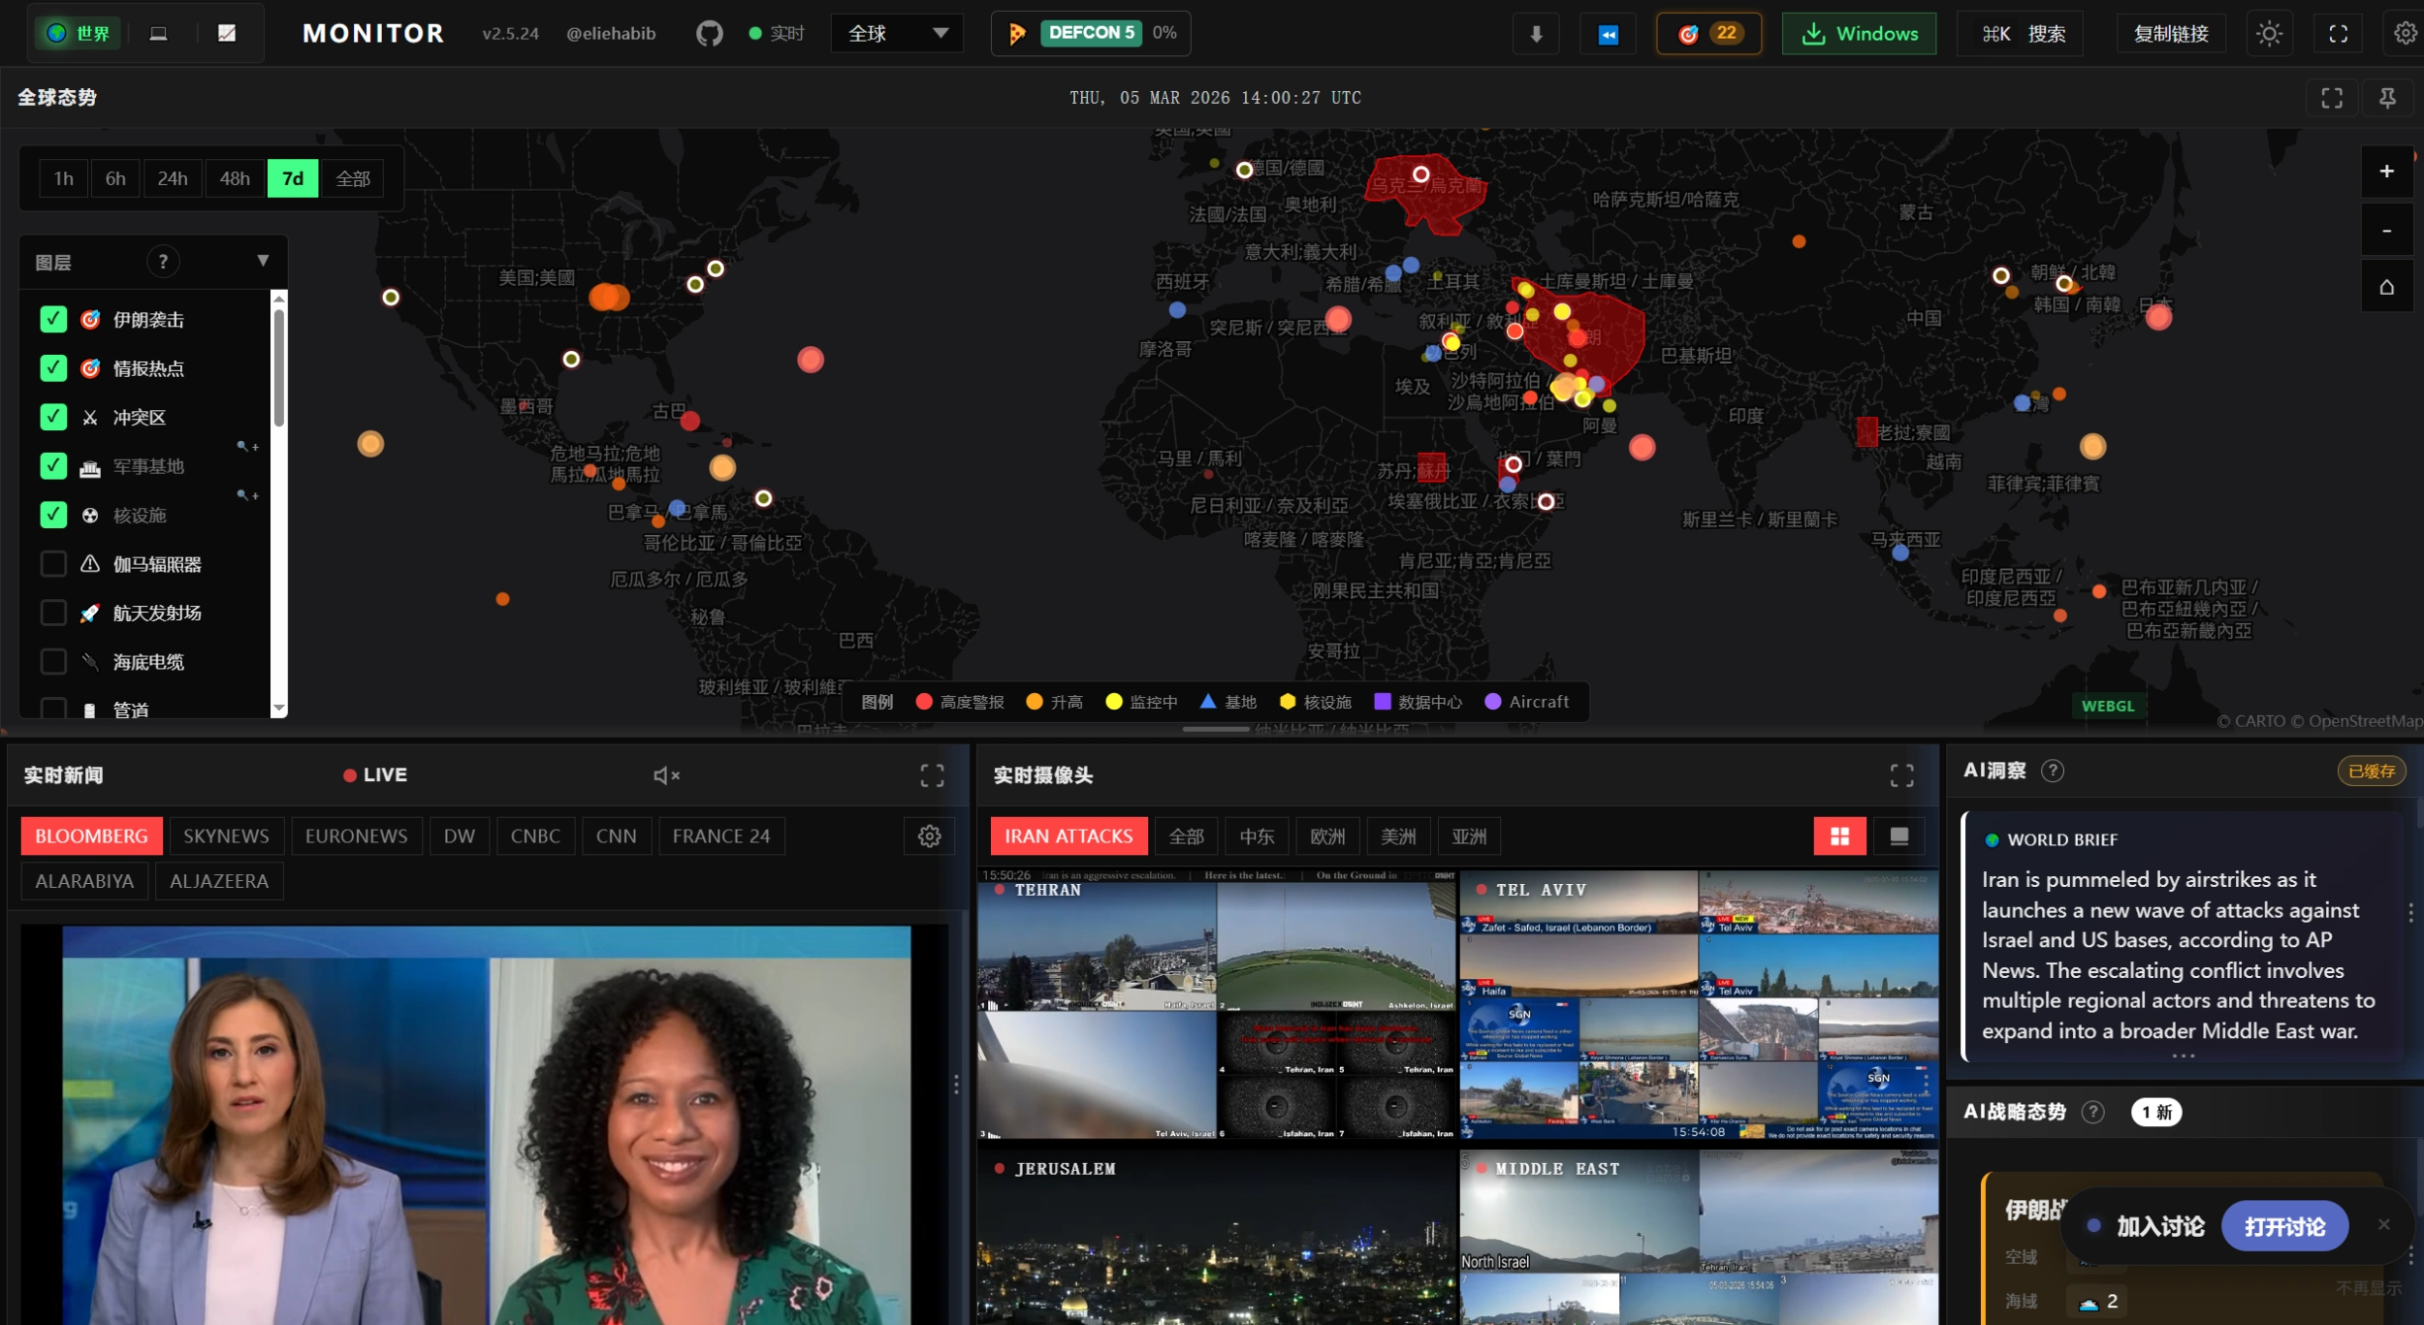Pin the global situation map panel
The width and height of the screenshot is (2424, 1325).
[2387, 98]
